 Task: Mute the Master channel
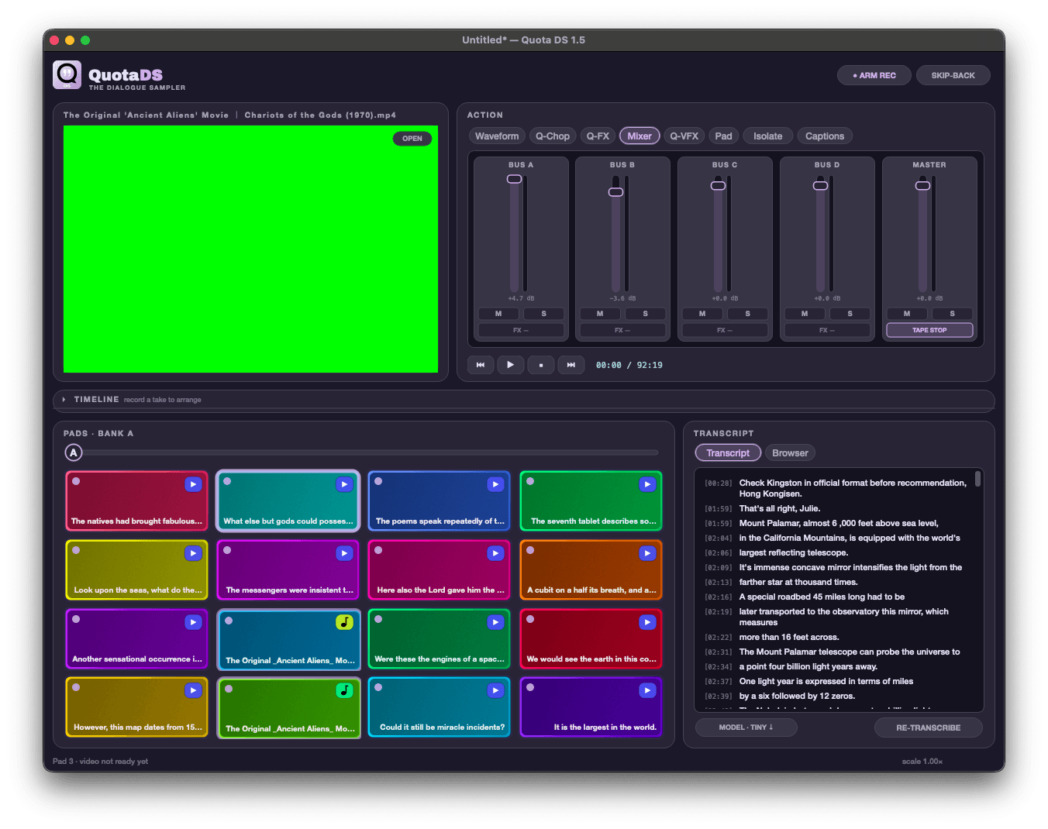(907, 314)
